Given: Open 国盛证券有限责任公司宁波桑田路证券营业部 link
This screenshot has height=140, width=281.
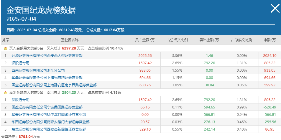Looking at the screenshot, I should pyautogui.click(x=47, y=107).
